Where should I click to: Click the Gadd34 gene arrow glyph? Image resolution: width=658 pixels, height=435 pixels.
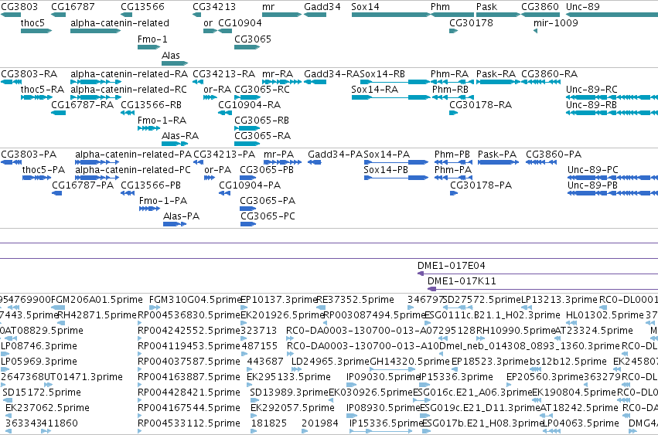[x=315, y=15]
